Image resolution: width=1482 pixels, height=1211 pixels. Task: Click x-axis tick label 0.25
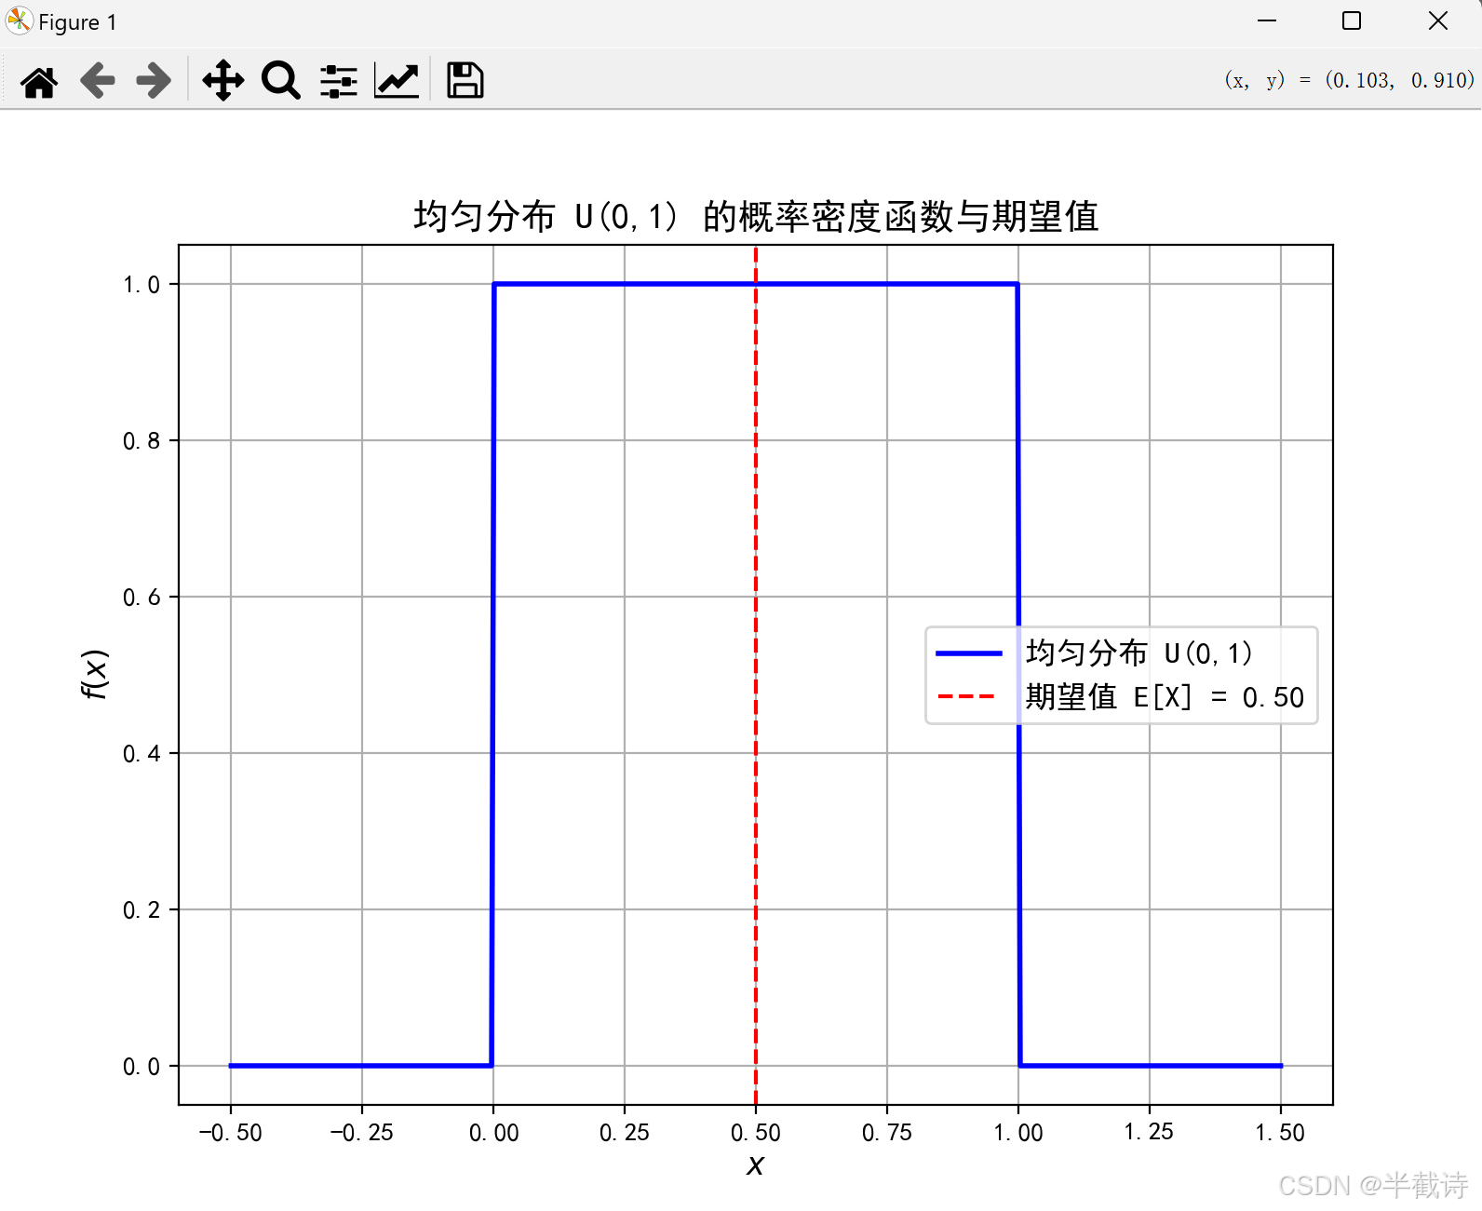625,1133
